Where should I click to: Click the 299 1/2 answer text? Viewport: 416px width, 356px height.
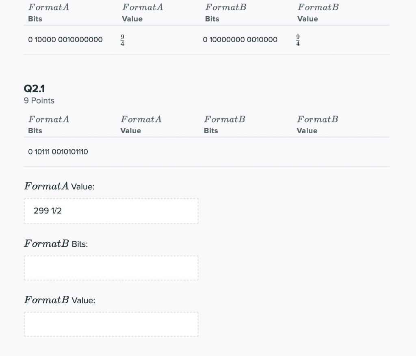pyautogui.click(x=48, y=211)
